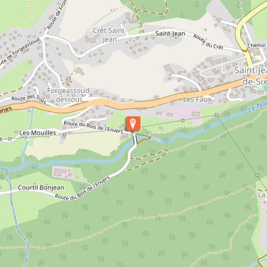Image resolution: width=267 pixels, height=267 pixels.
Task: Click the Route des Trois road label
Action: coord(29,99)
